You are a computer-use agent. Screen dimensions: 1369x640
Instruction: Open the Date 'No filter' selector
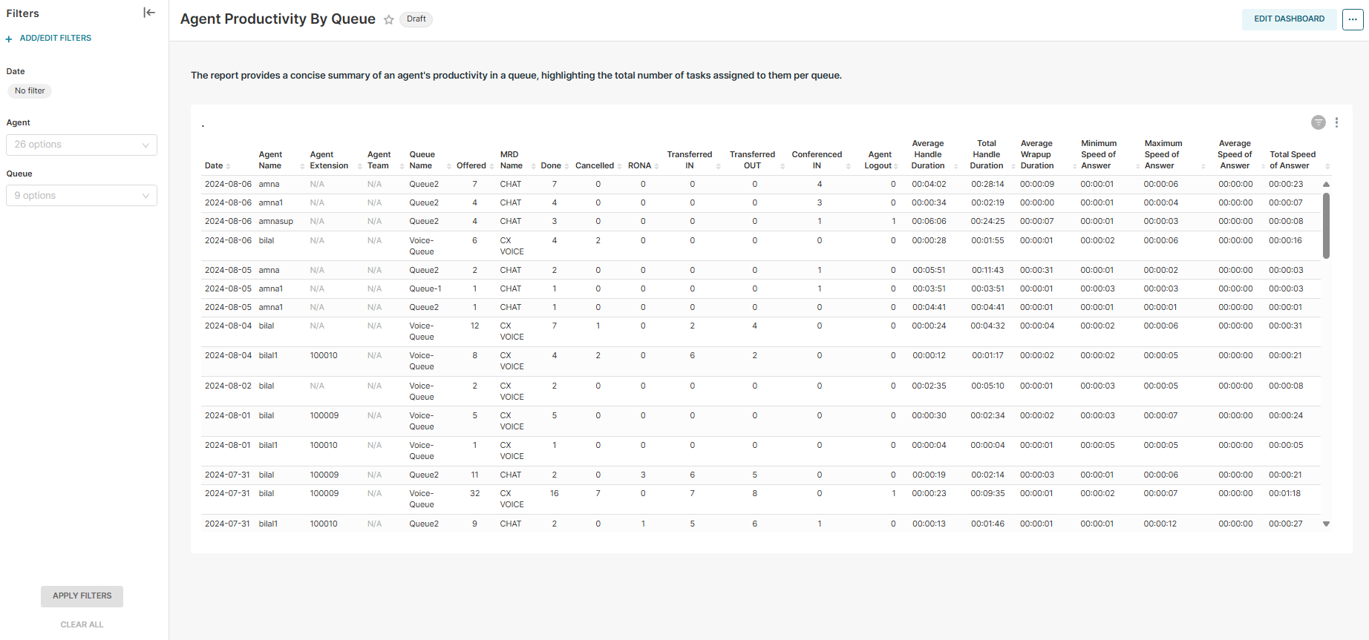click(x=30, y=91)
